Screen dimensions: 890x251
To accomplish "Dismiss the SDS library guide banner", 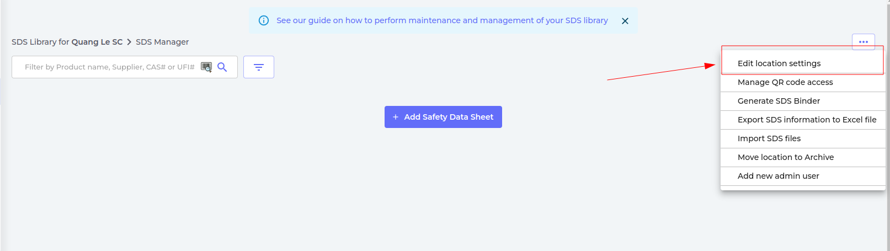I will [x=625, y=21].
